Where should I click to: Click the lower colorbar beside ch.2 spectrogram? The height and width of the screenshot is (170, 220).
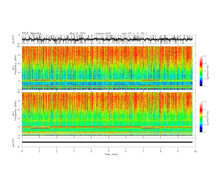(201, 117)
